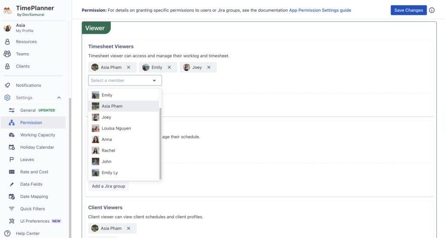Image resolution: width=445 pixels, height=238 pixels.
Task: Open the App Permission Settings guide link
Action: pyautogui.click(x=320, y=10)
